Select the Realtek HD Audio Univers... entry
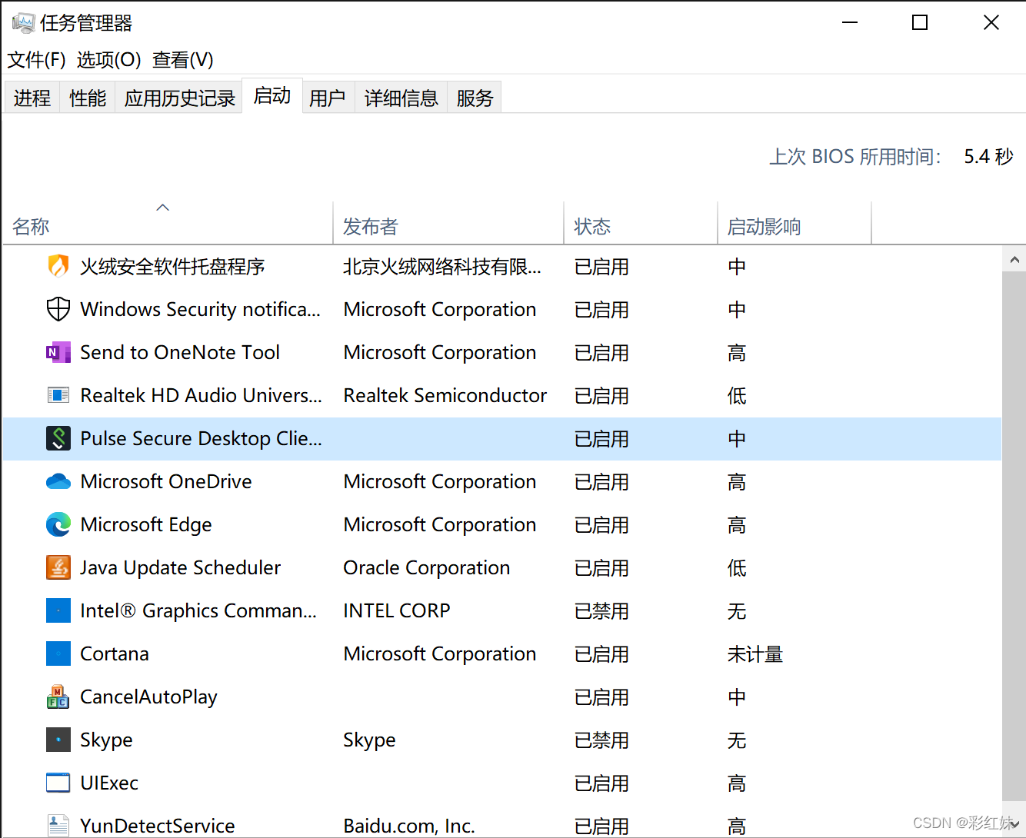Image resolution: width=1026 pixels, height=838 pixels. tap(202, 395)
